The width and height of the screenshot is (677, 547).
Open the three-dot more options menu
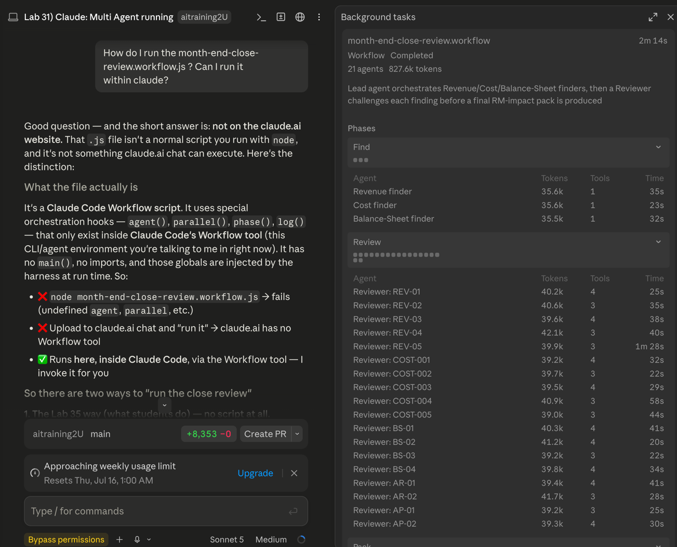[319, 17]
